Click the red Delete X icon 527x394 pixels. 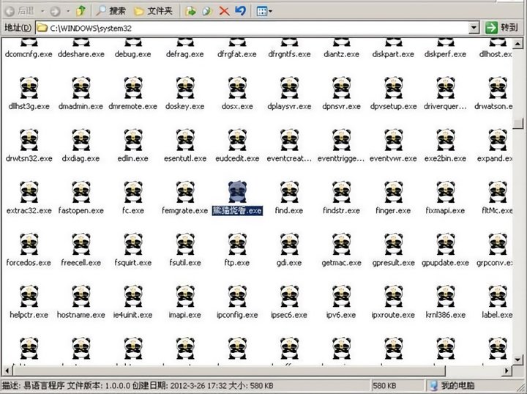pos(224,11)
